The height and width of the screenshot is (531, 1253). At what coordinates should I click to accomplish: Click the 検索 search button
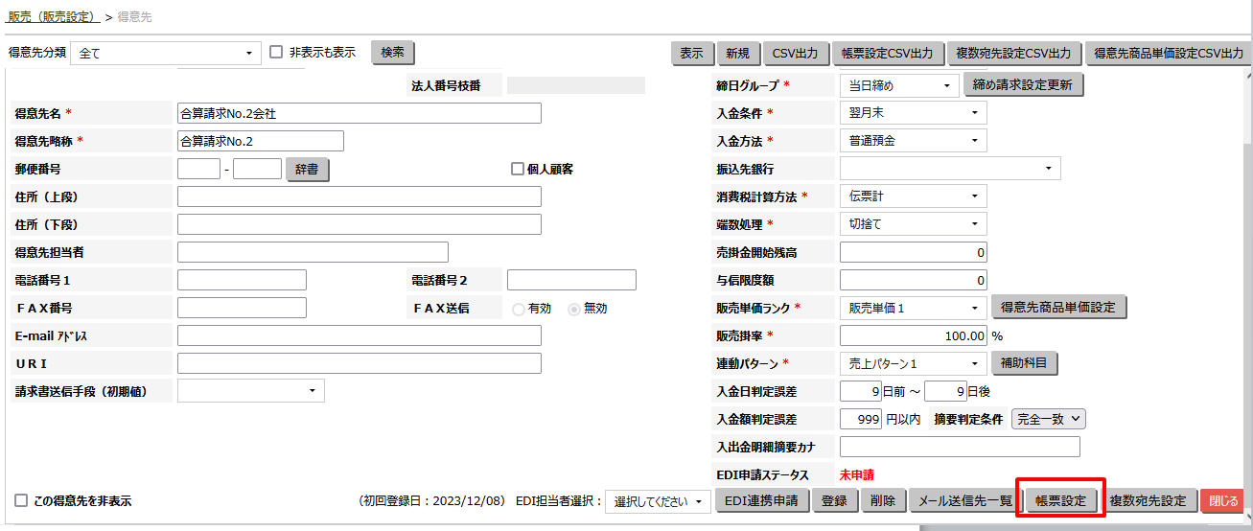coord(393,53)
